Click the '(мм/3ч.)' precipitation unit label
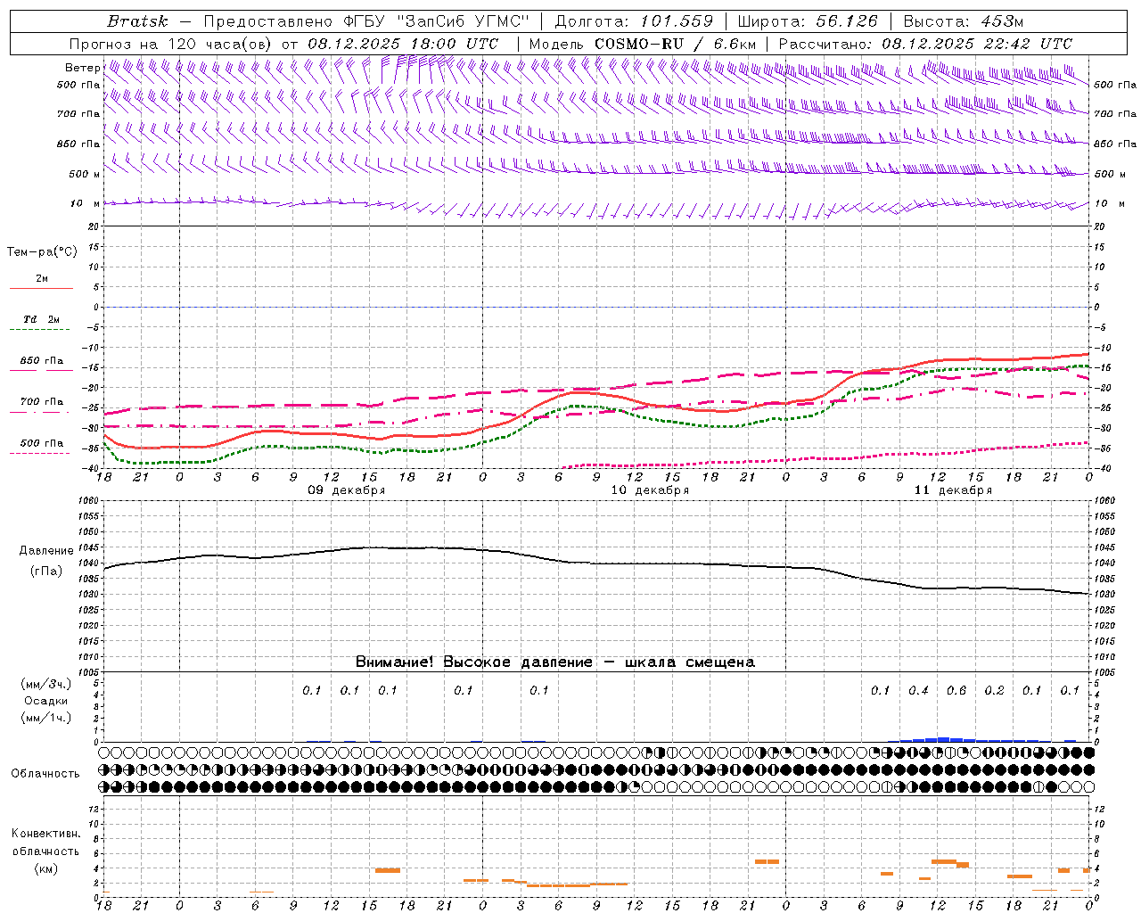Image resolution: width=1141 pixels, height=913 pixels. point(45,684)
